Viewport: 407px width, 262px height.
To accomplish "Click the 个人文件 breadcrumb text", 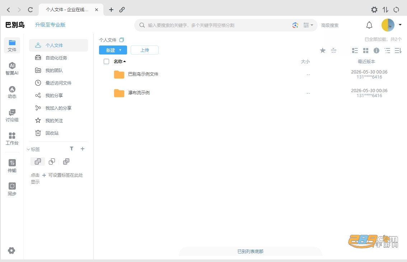I will click(108, 40).
